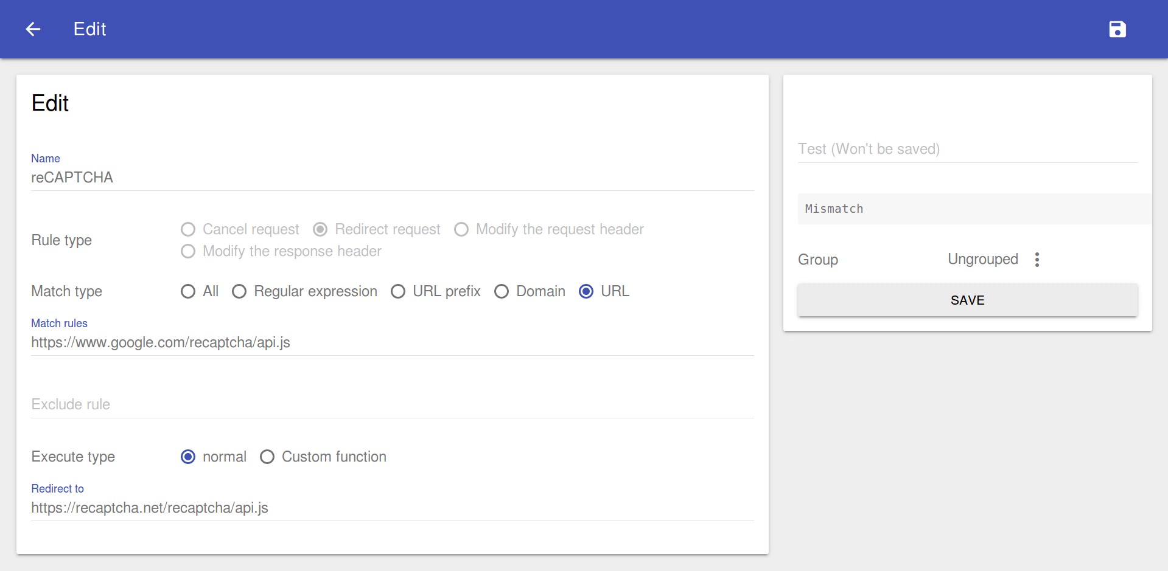Save the rule via the floppy disk icon

[1117, 29]
